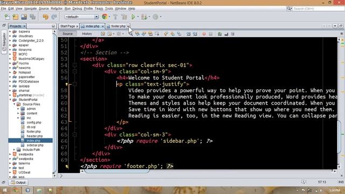Open the browser selection dropdown arrow
Viewport: 345px width, 194px height.
pyautogui.click(x=109, y=17)
